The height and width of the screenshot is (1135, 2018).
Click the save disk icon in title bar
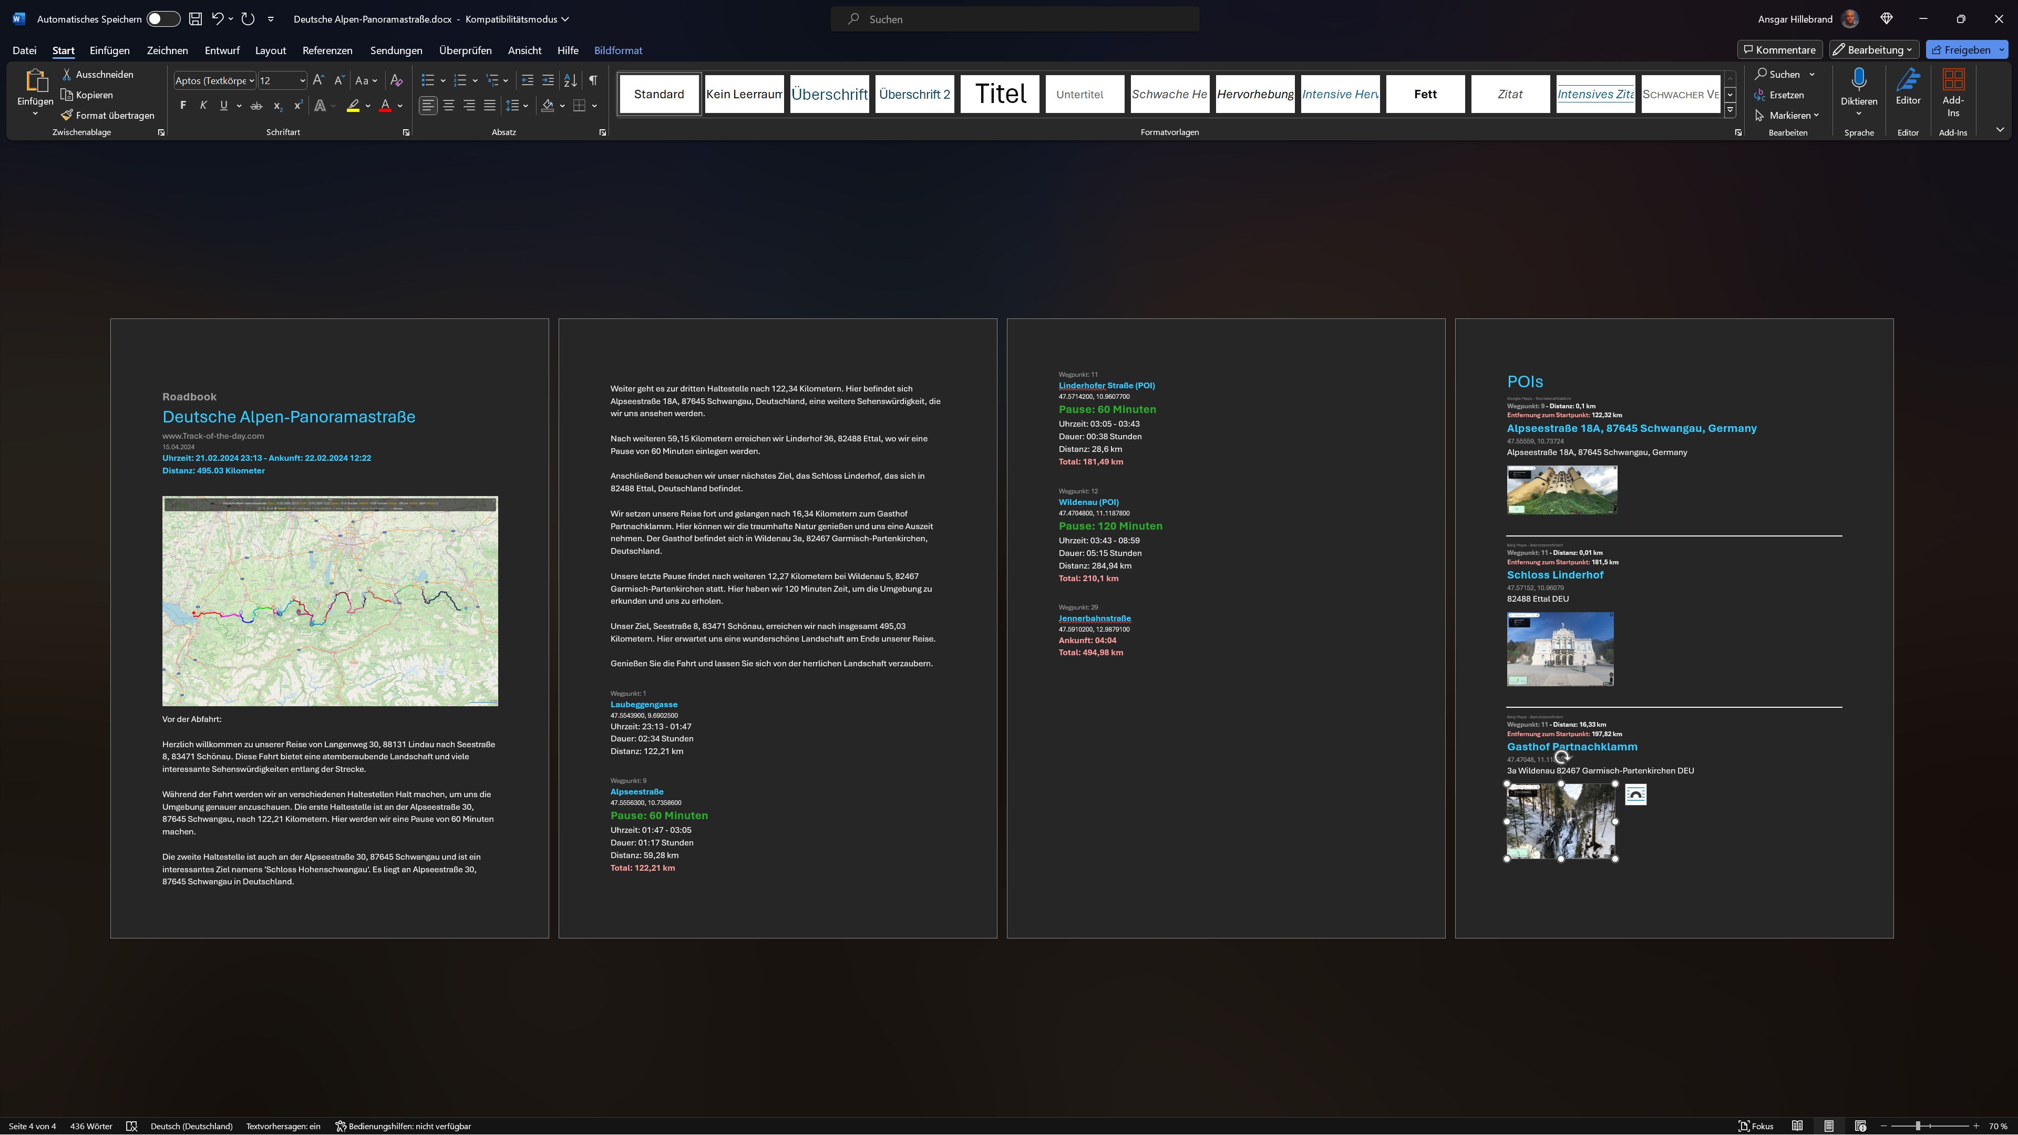pos(195,19)
